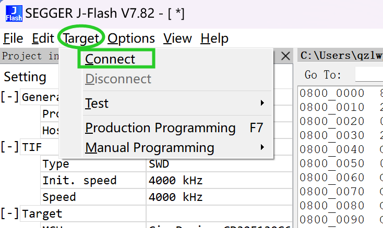
Task: Collapse the Target settings group
Action: tap(10, 213)
